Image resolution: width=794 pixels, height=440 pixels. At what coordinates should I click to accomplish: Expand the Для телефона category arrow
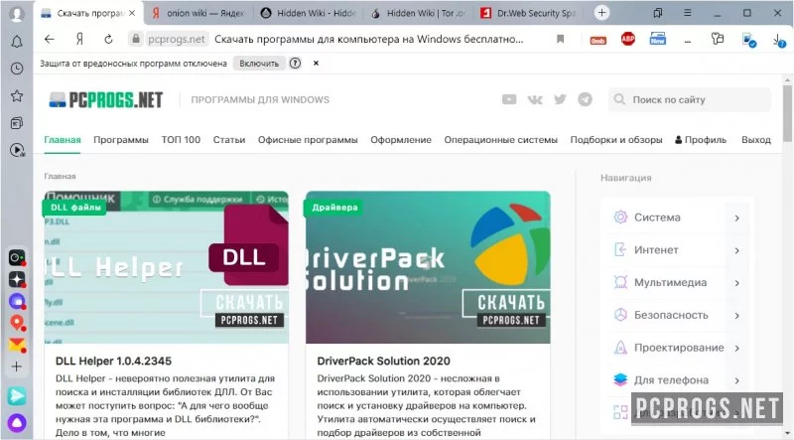736,380
